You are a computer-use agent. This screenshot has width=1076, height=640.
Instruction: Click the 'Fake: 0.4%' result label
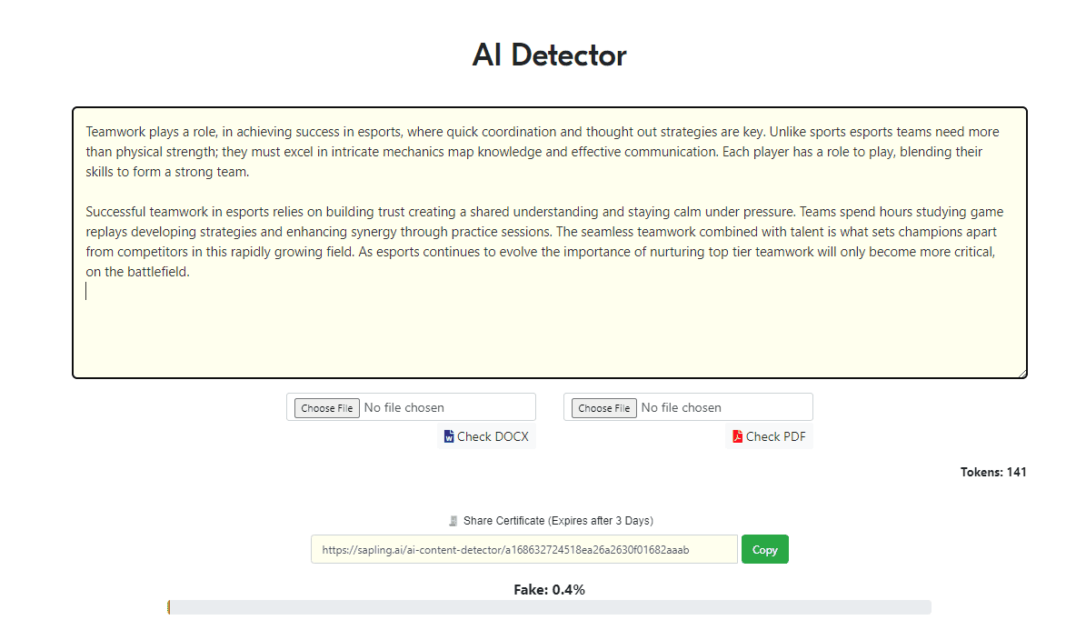(549, 590)
